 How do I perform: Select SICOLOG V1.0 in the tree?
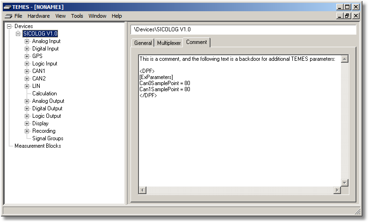[x=40, y=34]
